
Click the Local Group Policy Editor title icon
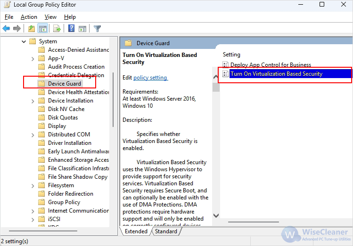(7, 5)
